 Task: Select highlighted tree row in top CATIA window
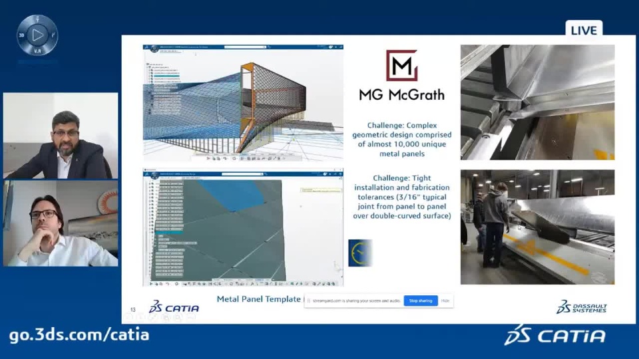[x=166, y=76]
